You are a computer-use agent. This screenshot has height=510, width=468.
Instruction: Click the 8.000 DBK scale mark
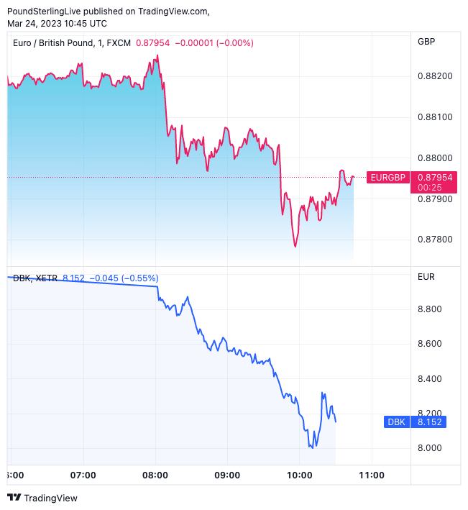(430, 448)
